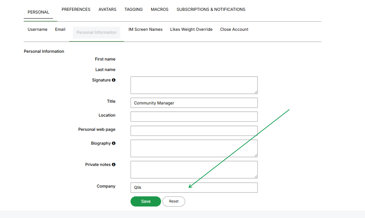Save the personal information form
Viewport: 365px width, 218px height.
point(146,201)
